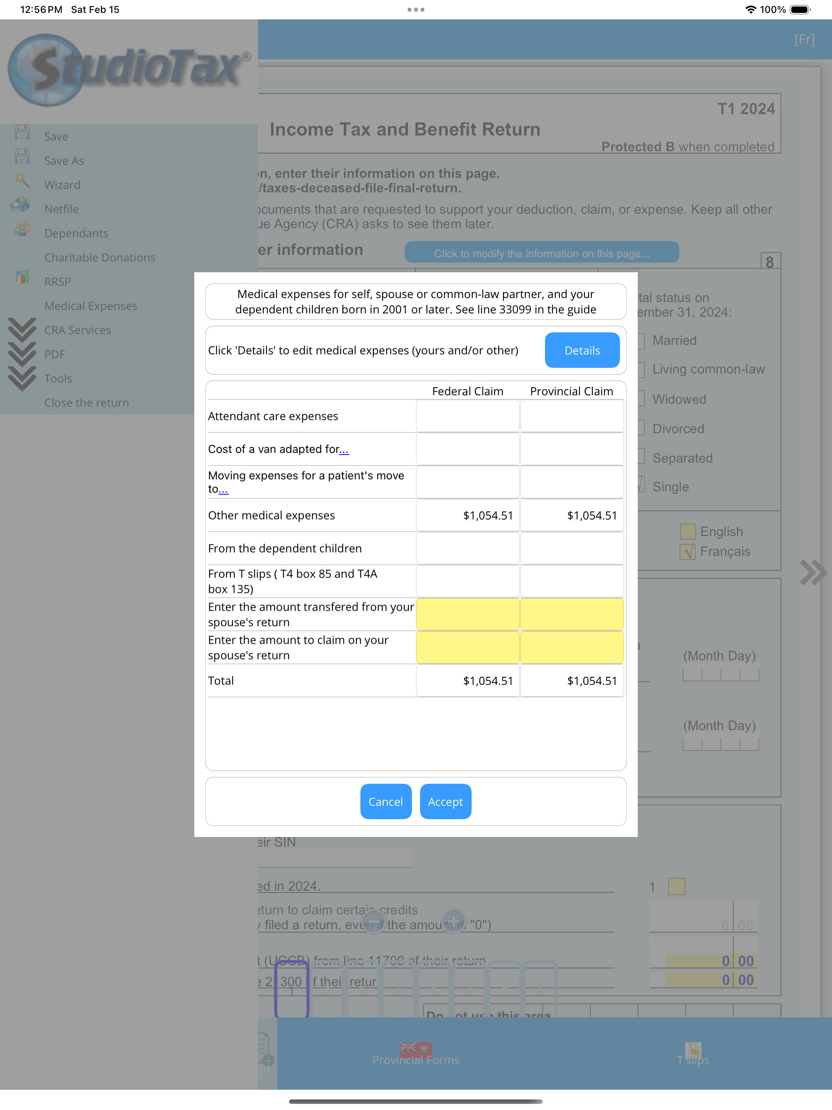The width and height of the screenshot is (832, 1110).
Task: Click modify information on this page button
Action: coord(542,253)
